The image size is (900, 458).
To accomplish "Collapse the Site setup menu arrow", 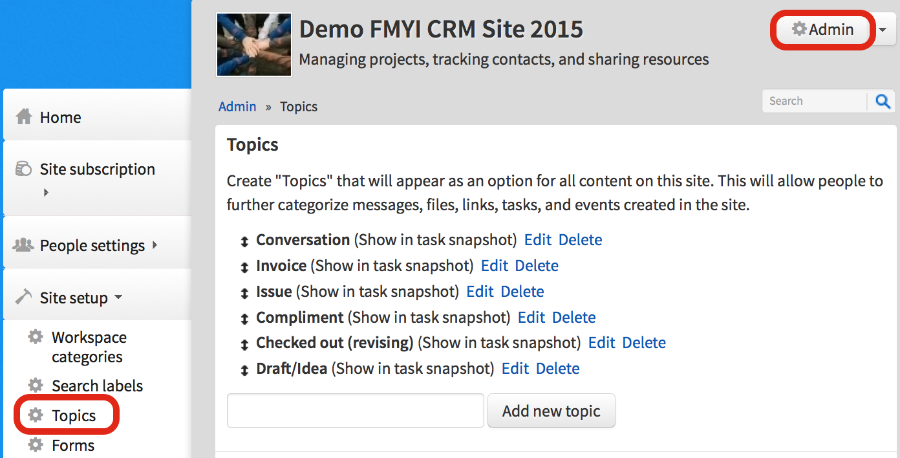I will (x=118, y=298).
